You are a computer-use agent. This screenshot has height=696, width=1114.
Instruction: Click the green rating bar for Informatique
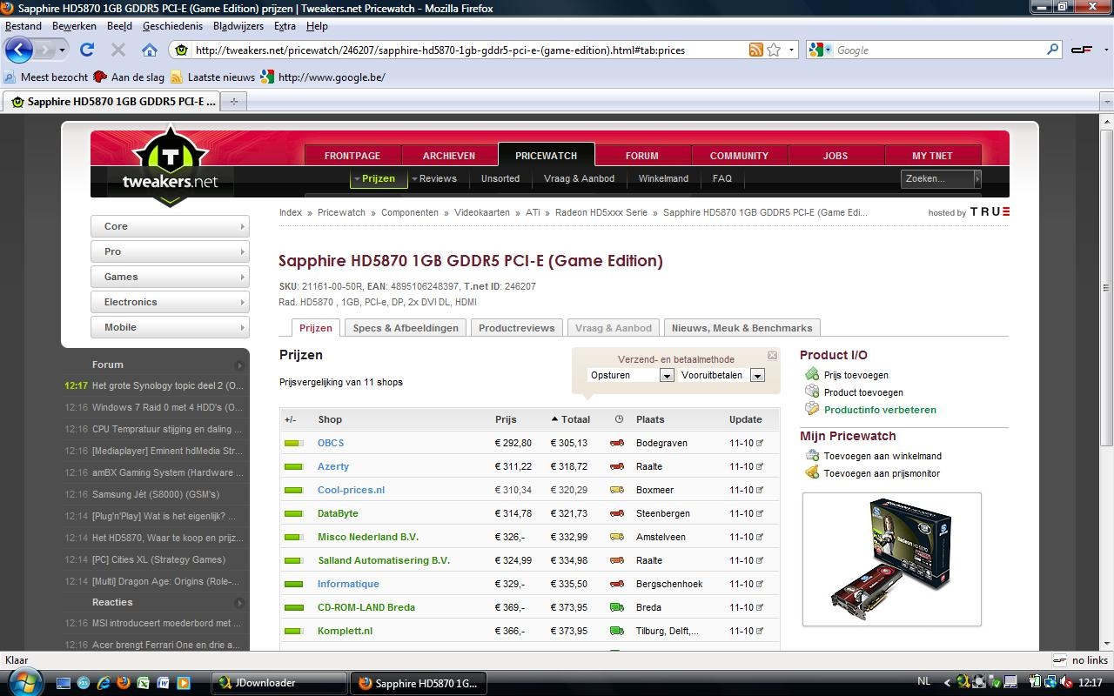coord(293,584)
